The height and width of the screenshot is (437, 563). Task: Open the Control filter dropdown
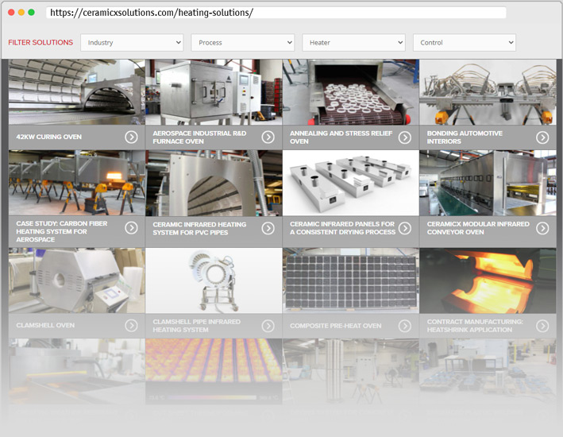[x=465, y=42]
